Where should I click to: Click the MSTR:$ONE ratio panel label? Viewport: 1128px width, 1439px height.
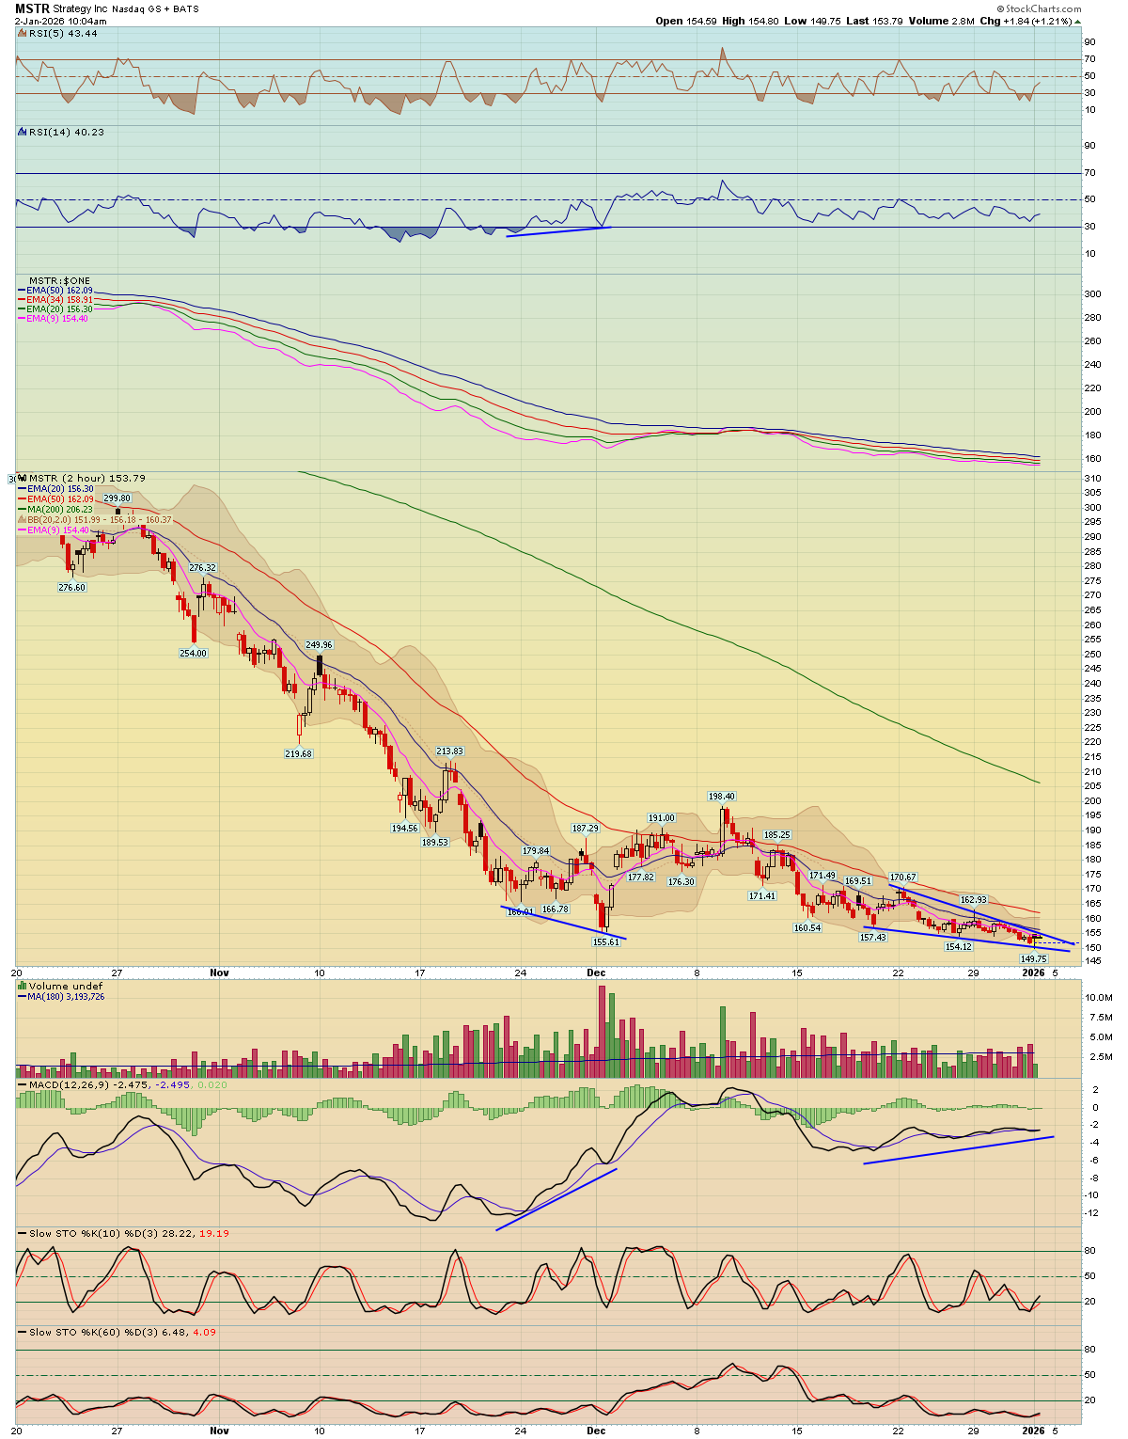coord(60,281)
